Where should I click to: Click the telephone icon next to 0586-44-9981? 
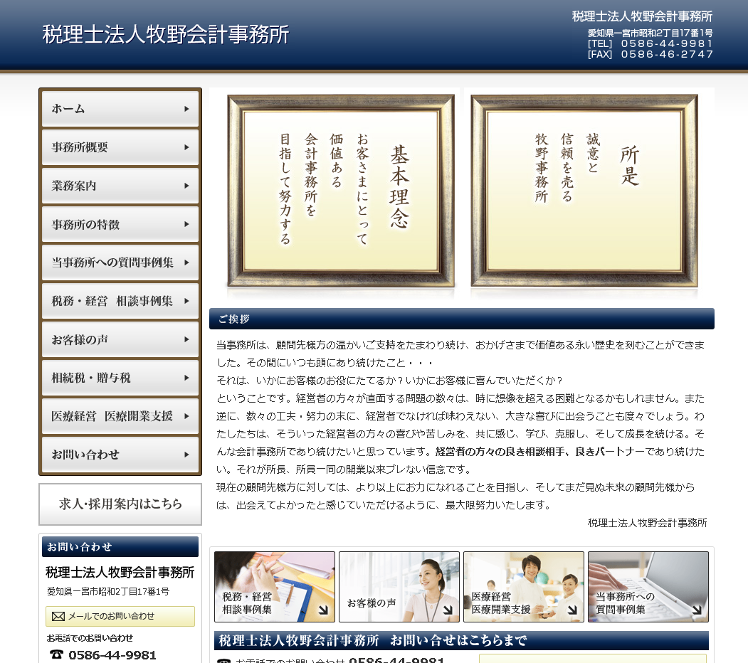pos(57,654)
